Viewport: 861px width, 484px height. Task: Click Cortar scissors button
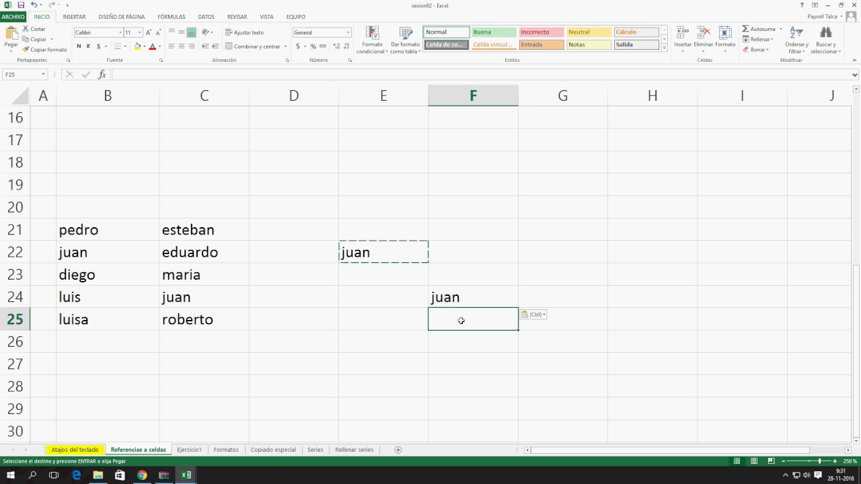[34, 29]
